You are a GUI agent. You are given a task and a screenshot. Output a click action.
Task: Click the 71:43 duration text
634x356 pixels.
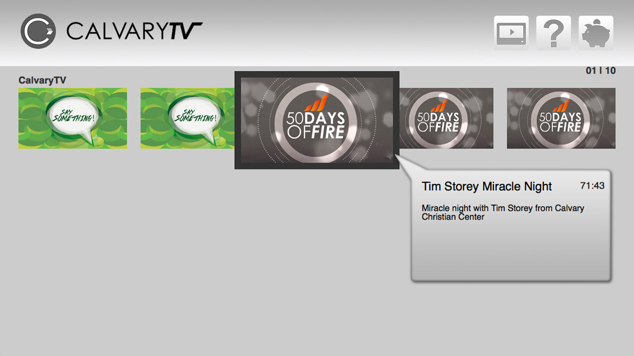(x=592, y=186)
